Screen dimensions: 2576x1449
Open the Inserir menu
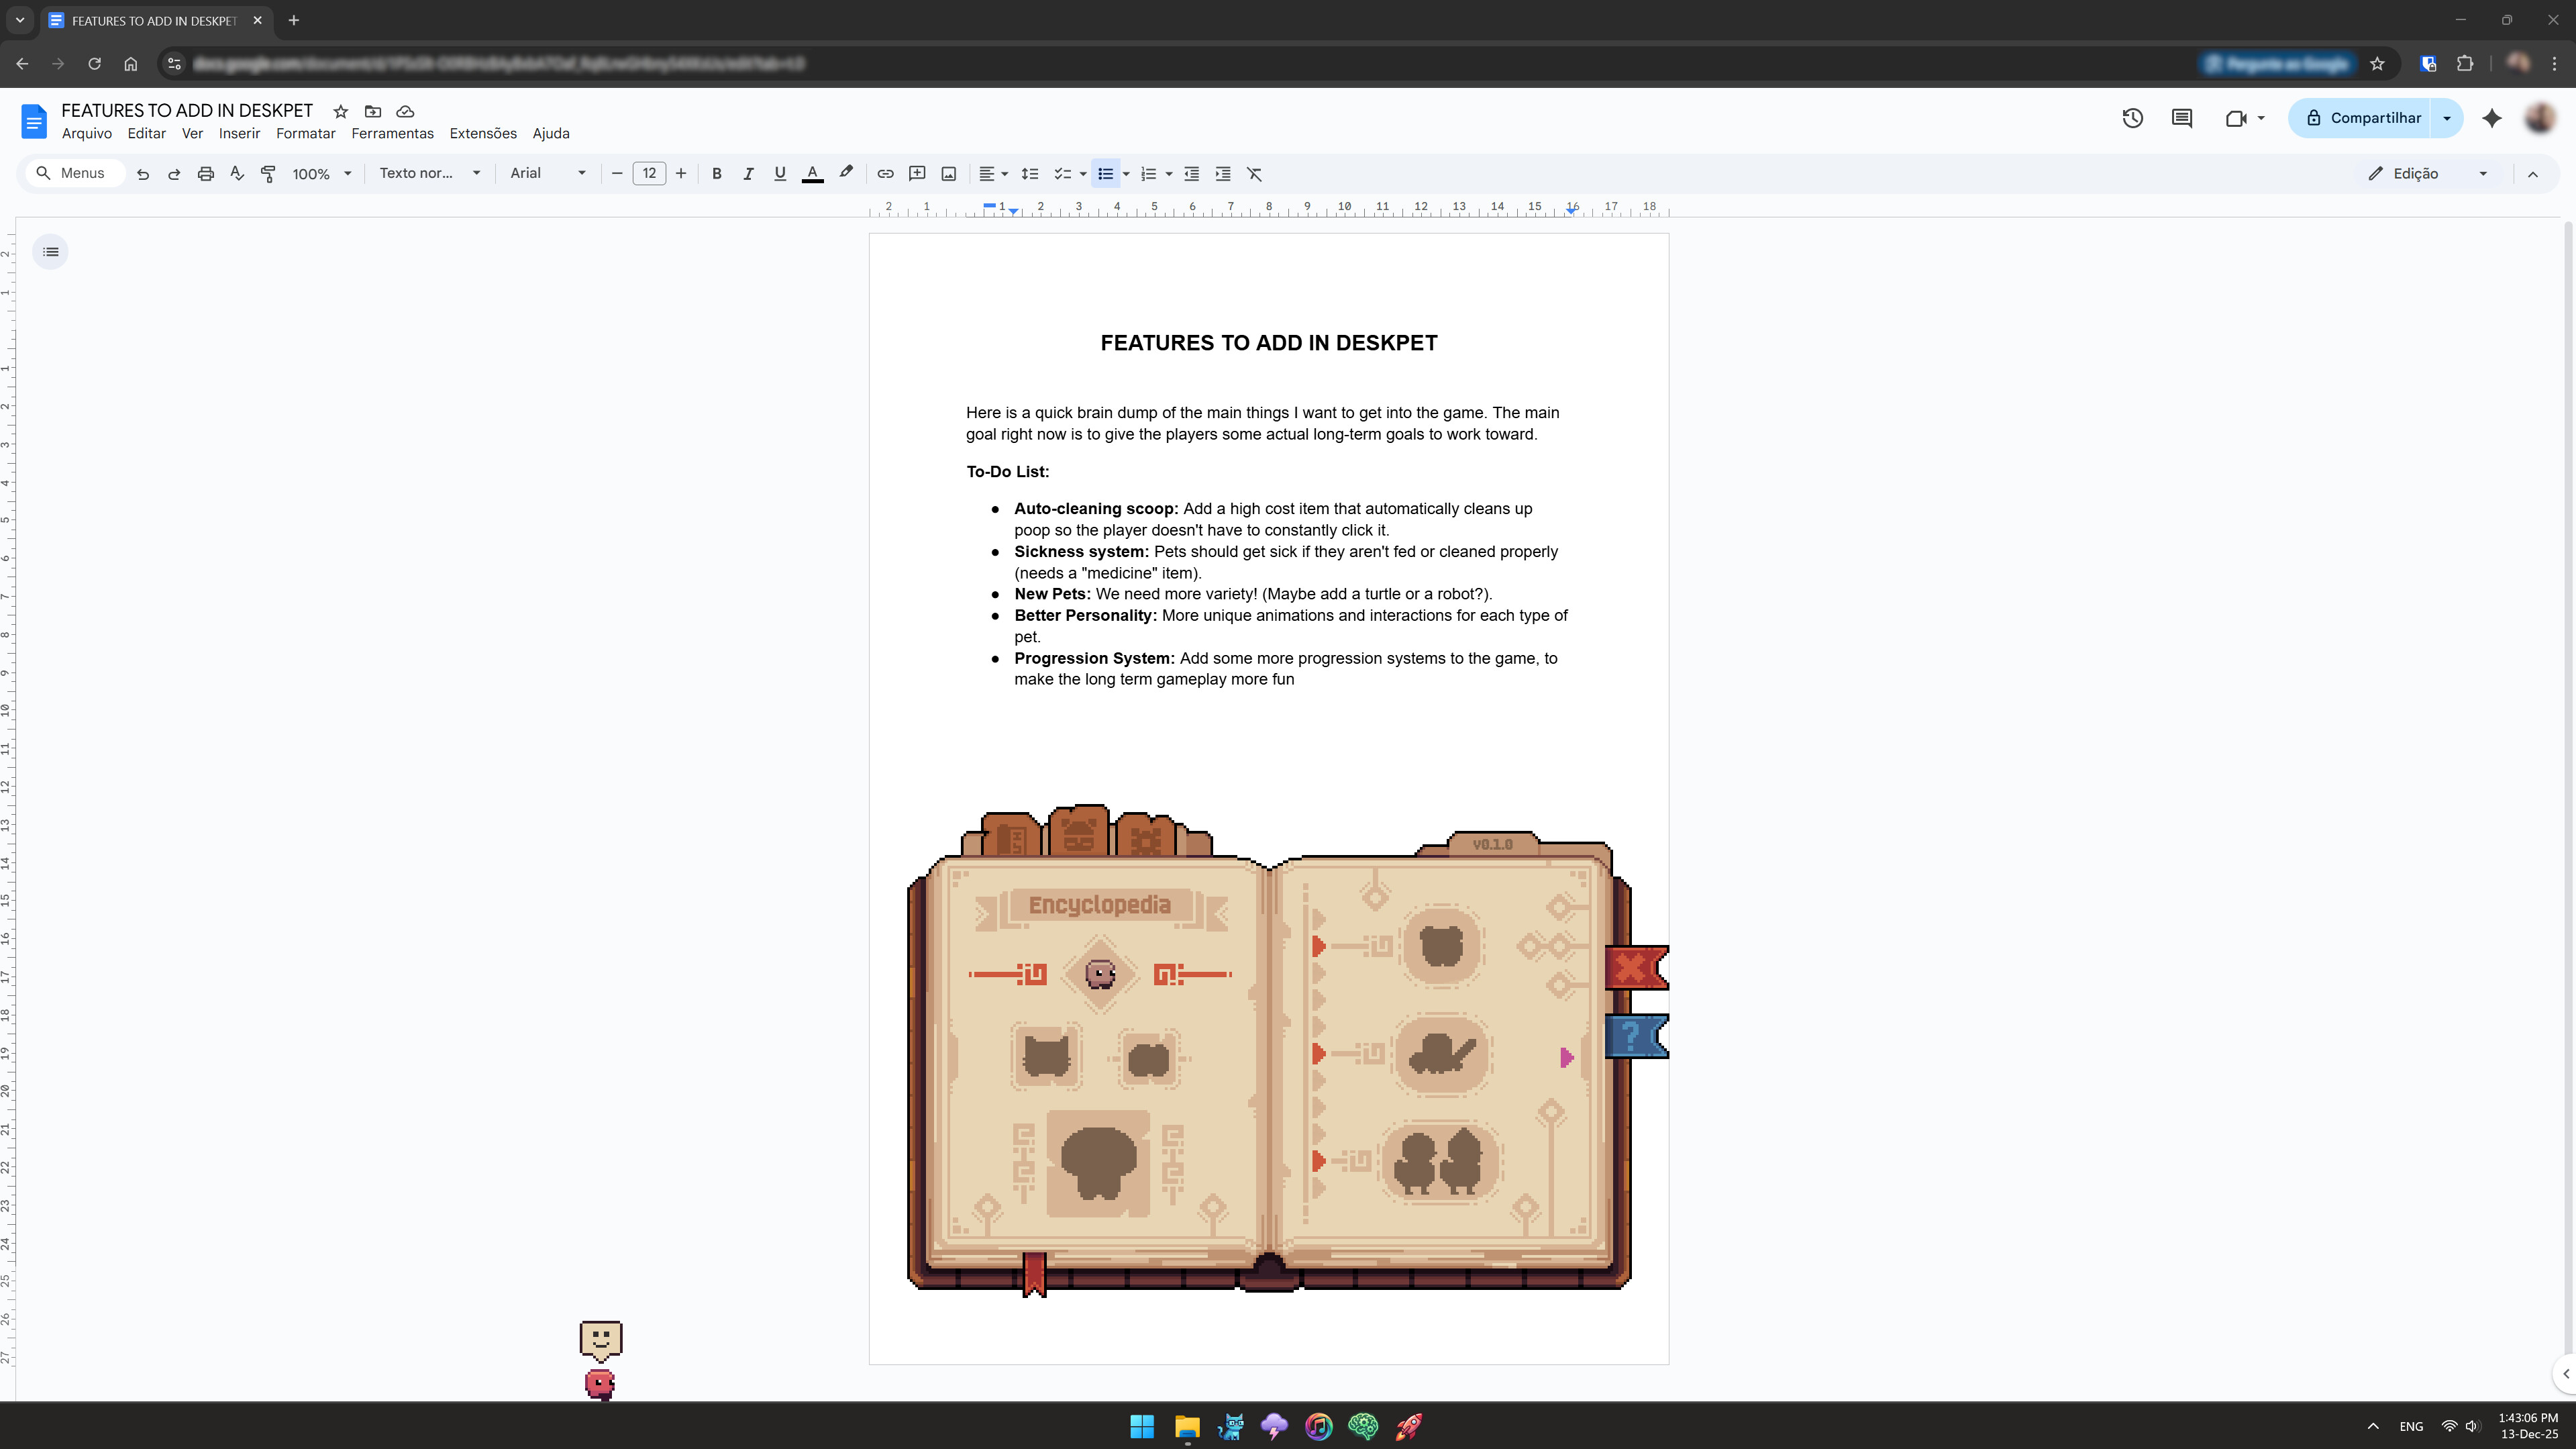[x=239, y=133]
